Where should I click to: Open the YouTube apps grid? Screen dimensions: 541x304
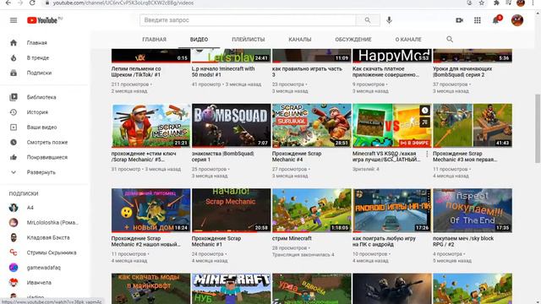click(477, 20)
